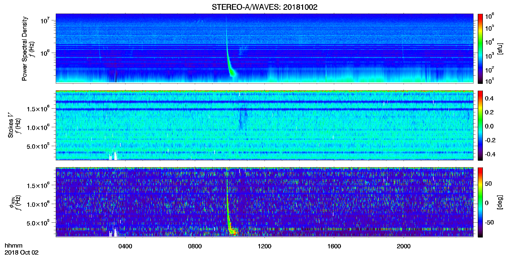Click the 0.0 value on Stokes colorbar
The height and width of the screenshot is (272, 529).
[489, 126]
